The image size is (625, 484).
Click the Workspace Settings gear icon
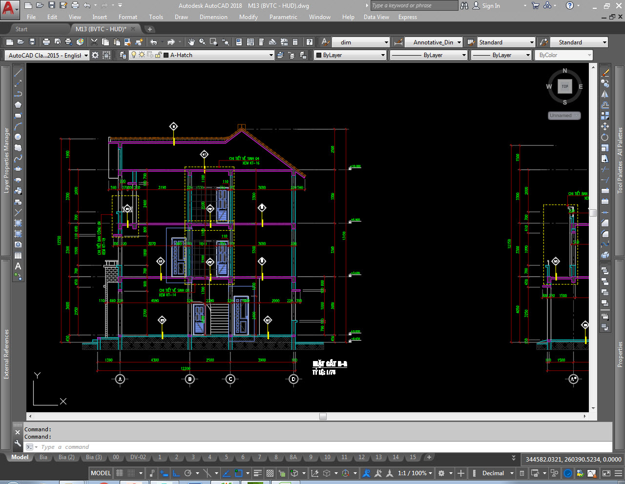pyautogui.click(x=95, y=55)
